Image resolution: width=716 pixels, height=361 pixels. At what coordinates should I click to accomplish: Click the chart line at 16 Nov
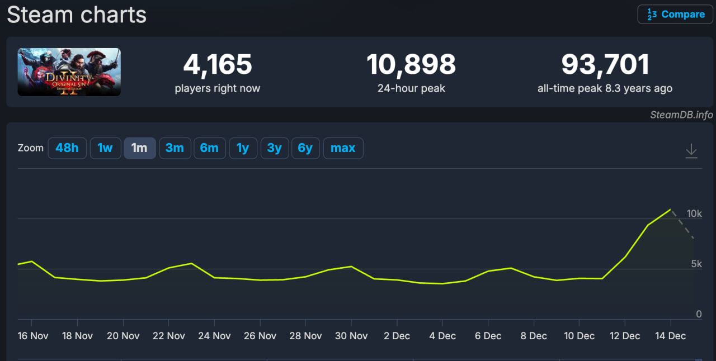tap(31, 262)
